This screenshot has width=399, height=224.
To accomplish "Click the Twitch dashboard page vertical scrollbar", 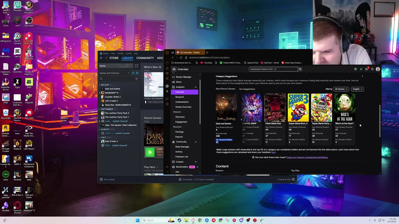I will 380,121.
